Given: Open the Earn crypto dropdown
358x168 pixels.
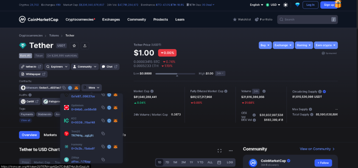Looking at the screenshot, I should [x=326, y=45].
